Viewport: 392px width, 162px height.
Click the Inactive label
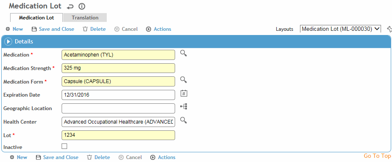coord(13,147)
